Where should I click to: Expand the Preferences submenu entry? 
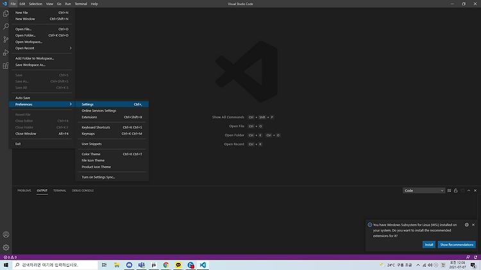pyautogui.click(x=42, y=105)
